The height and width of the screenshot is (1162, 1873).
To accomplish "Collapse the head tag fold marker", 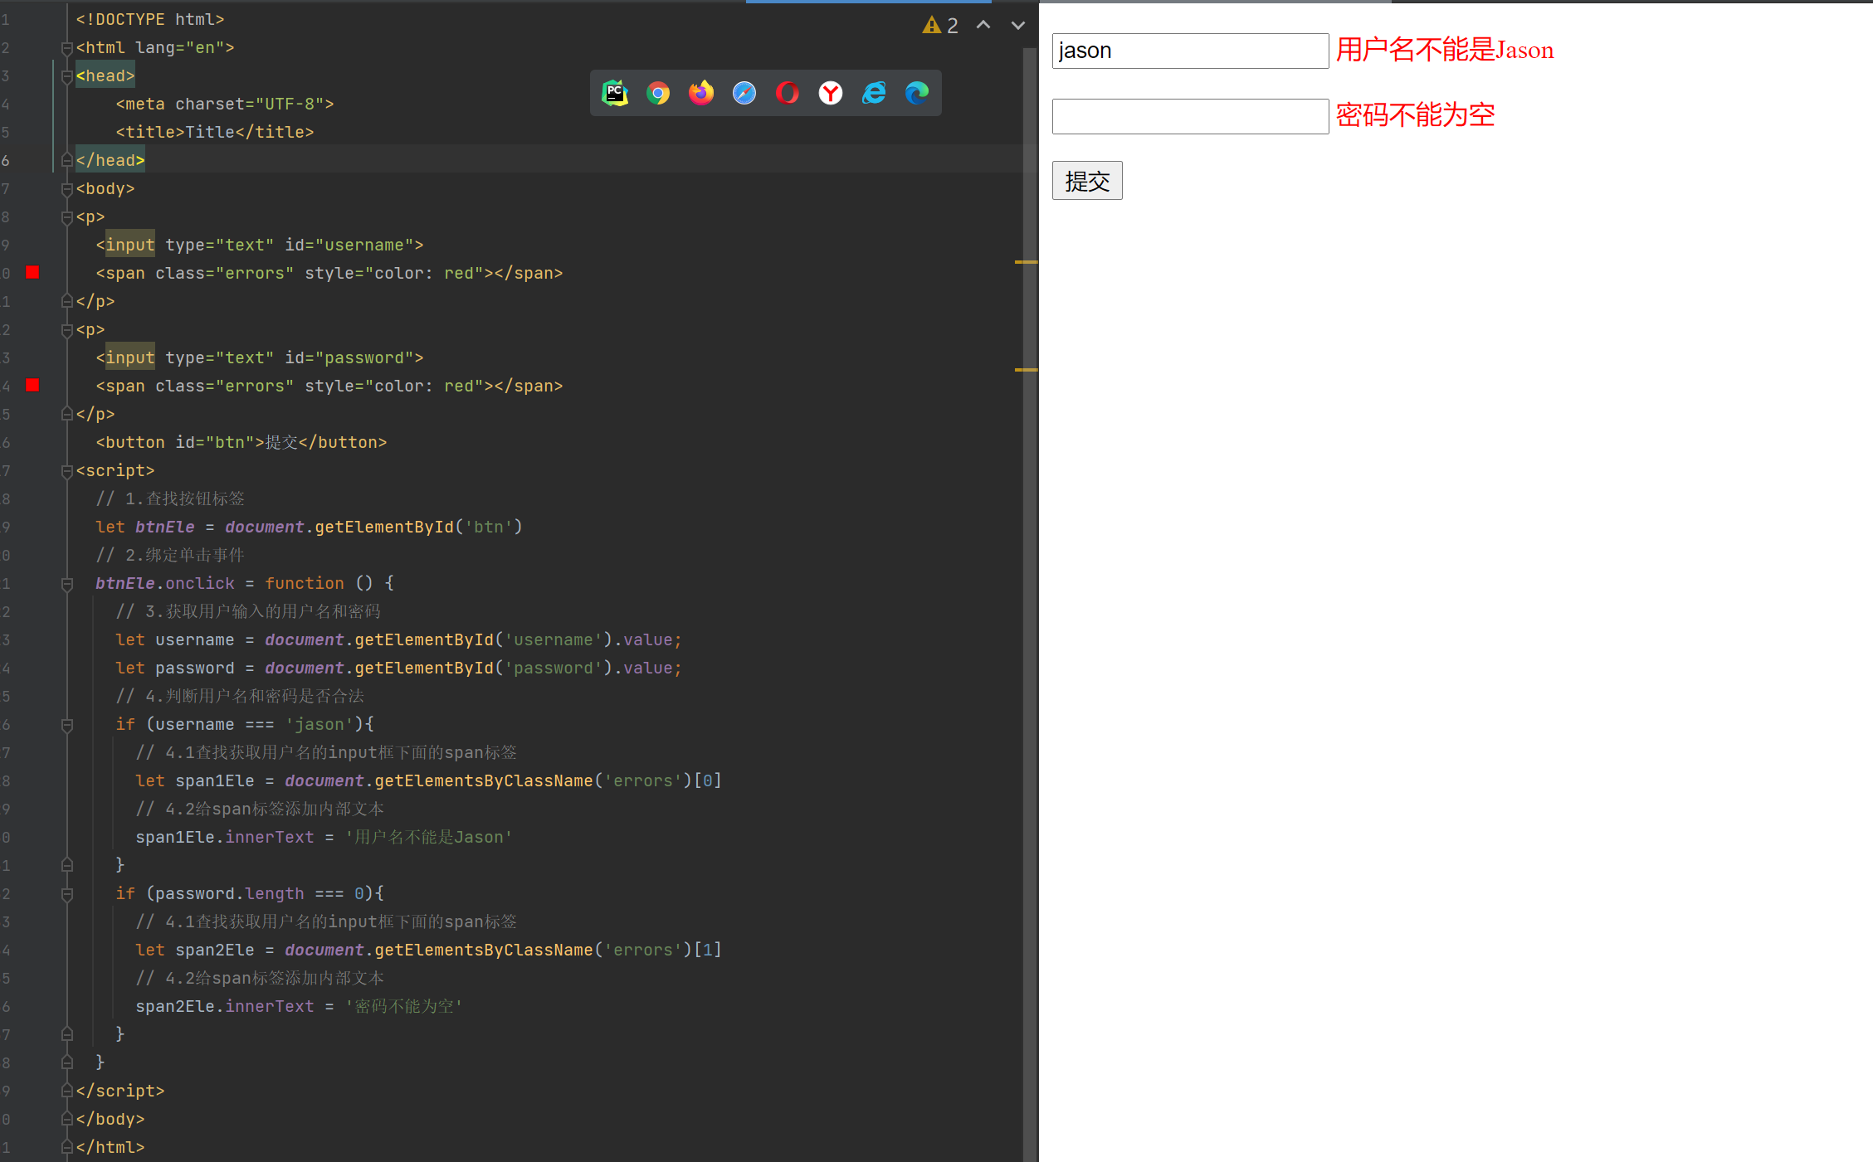I will point(67,76).
